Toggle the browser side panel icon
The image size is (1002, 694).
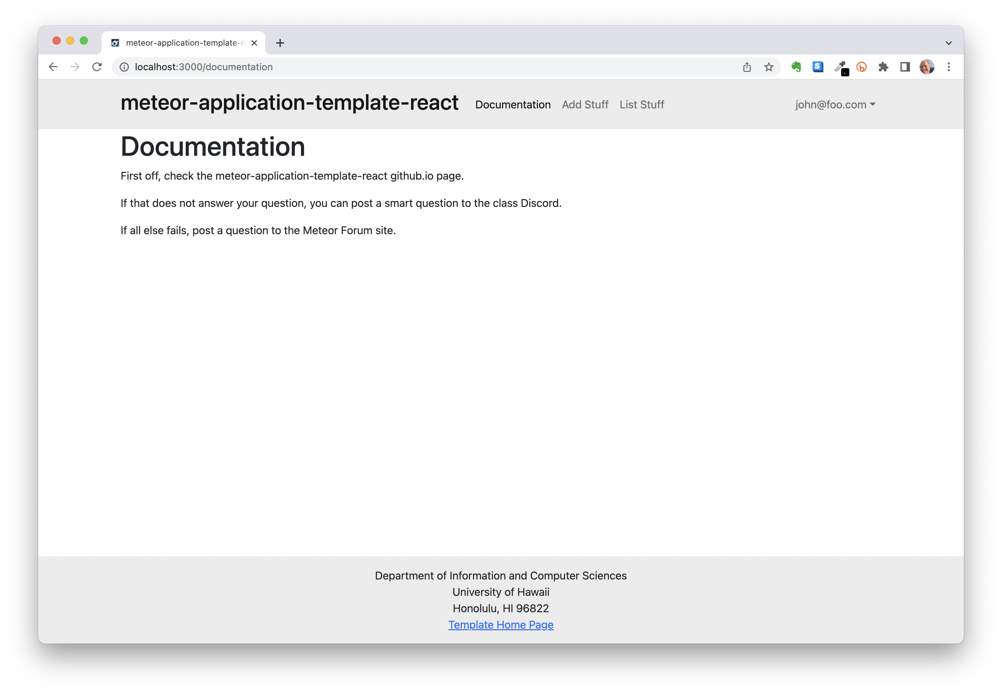[905, 67]
